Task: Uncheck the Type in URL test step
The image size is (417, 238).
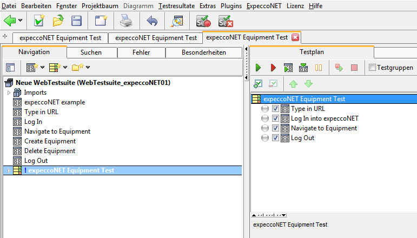Action: click(275, 109)
